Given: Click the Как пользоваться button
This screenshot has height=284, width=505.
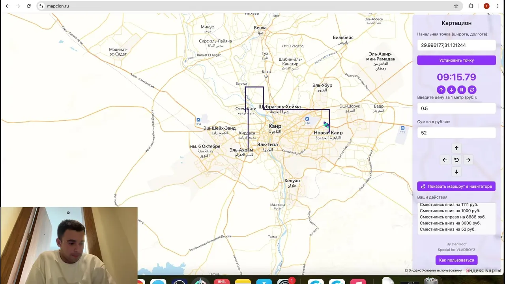Looking at the screenshot, I should (x=456, y=260).
